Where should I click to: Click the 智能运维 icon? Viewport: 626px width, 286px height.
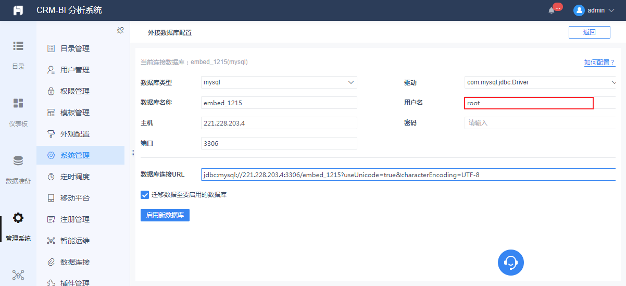pyautogui.click(x=51, y=241)
